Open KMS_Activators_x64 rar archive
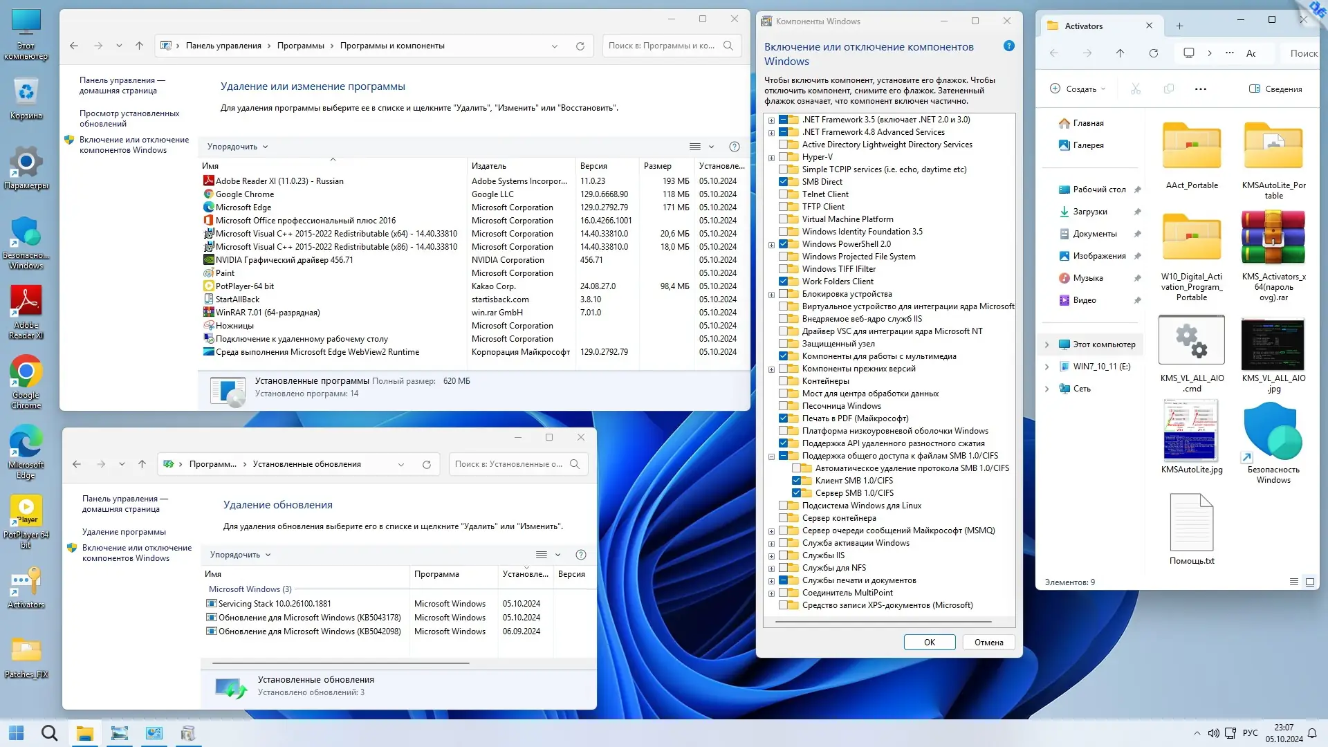The width and height of the screenshot is (1328, 747). [1273, 239]
